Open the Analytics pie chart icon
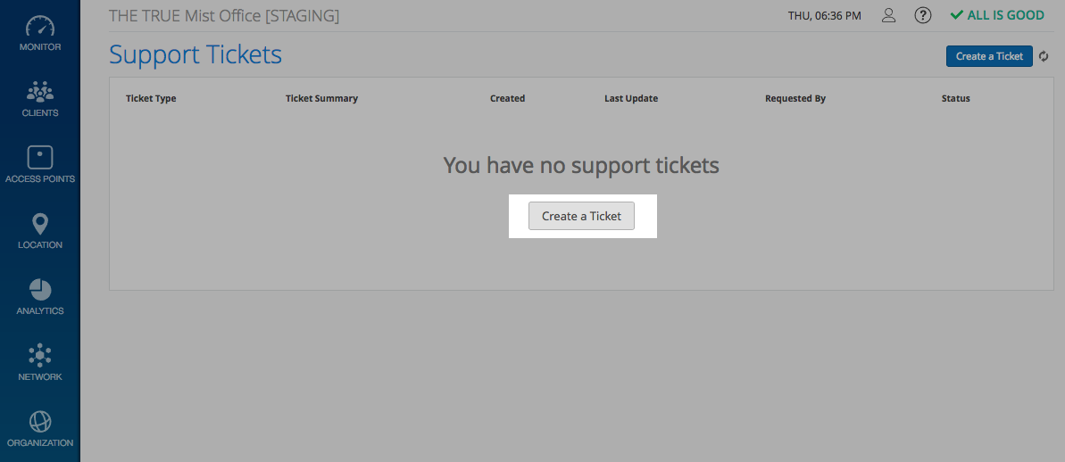 tap(40, 290)
